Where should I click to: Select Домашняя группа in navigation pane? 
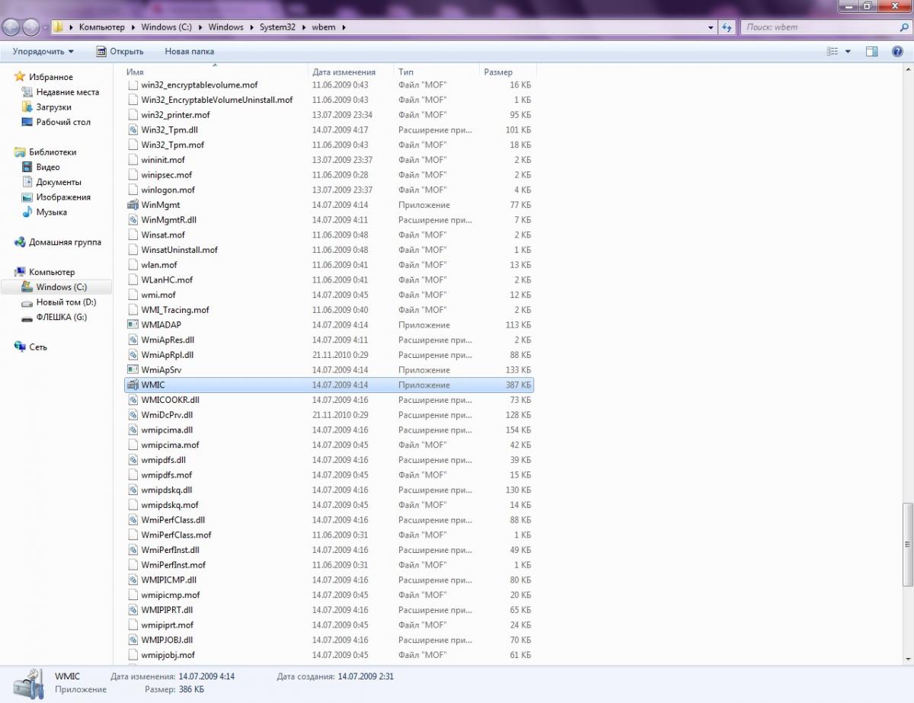[65, 242]
